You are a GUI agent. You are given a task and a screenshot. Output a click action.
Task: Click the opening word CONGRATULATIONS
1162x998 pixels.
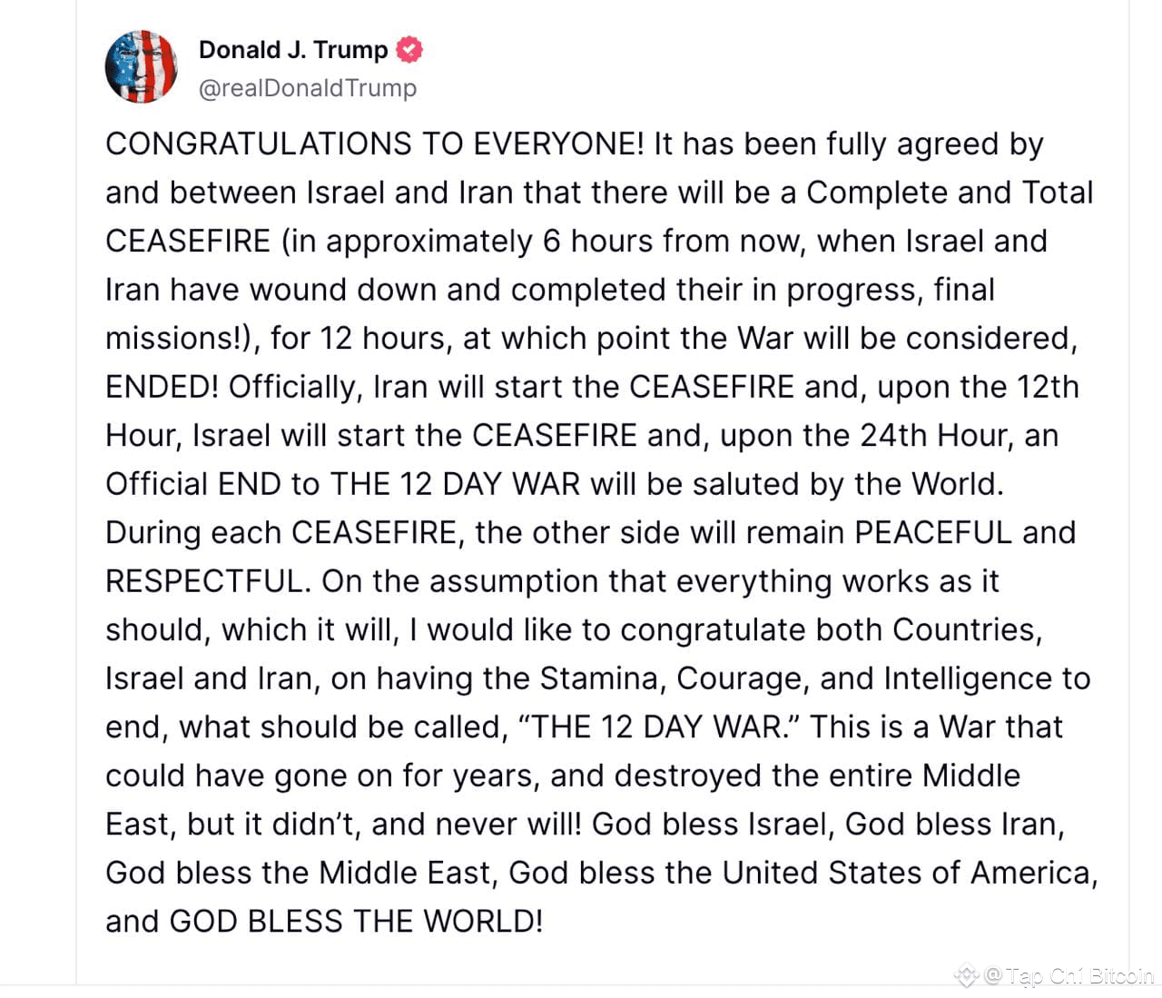[x=259, y=143]
